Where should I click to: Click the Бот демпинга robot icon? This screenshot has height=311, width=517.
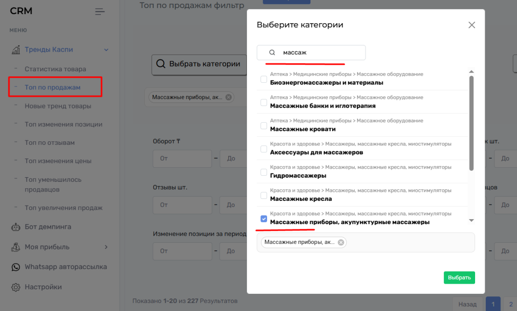click(x=16, y=227)
